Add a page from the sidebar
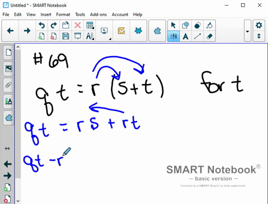This screenshot has height=204, width=268. tap(7, 187)
